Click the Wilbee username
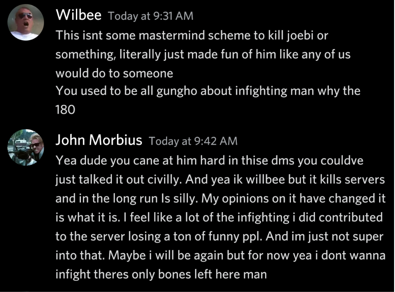The height and width of the screenshot is (292, 395). (78, 15)
